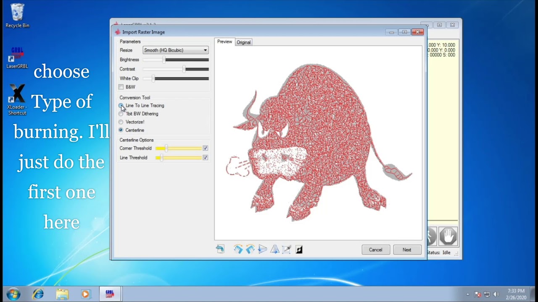Rotate the image clockwise

(x=238, y=249)
